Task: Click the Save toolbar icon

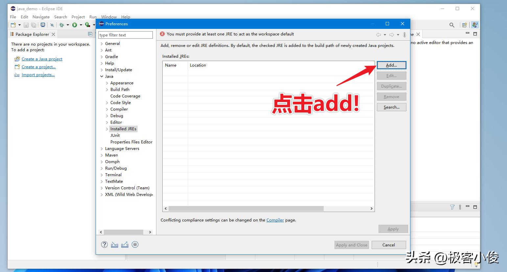Action: pyautogui.click(x=26, y=25)
